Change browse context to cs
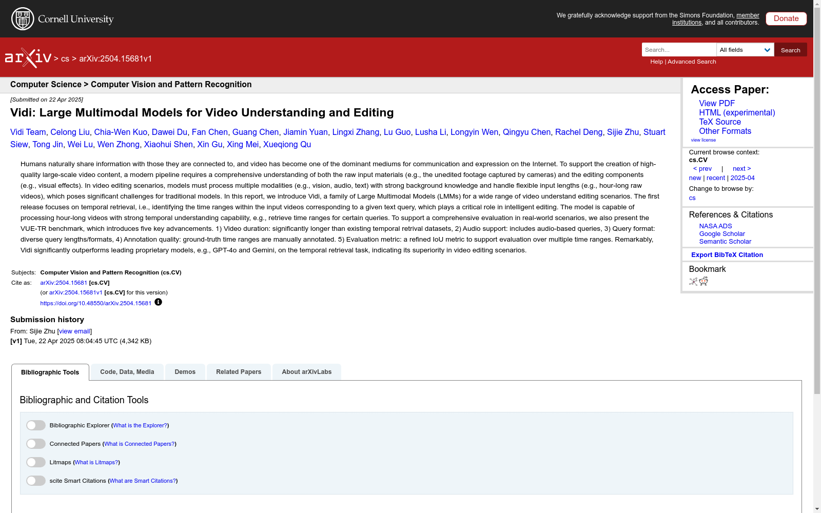 pos(692,198)
